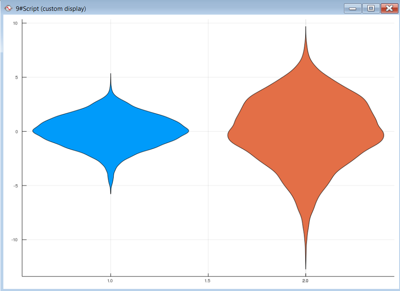Click the bottom tail of the orange violin
Screen dimensions: 400x291
(x=306, y=267)
